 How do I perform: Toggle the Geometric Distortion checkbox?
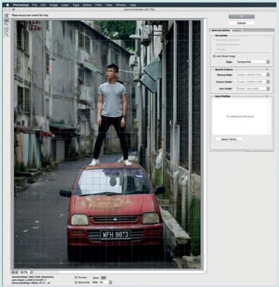(x=214, y=40)
